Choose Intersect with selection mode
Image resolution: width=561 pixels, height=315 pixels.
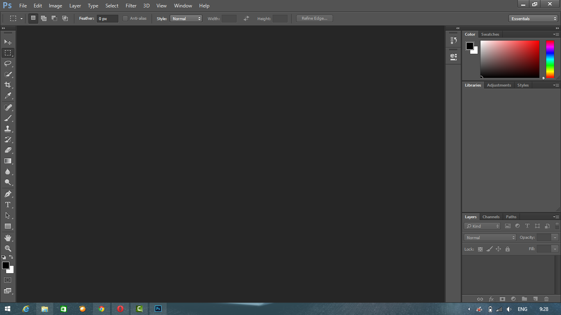(x=65, y=18)
